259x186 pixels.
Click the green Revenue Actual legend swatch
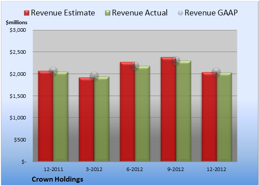click(107, 13)
